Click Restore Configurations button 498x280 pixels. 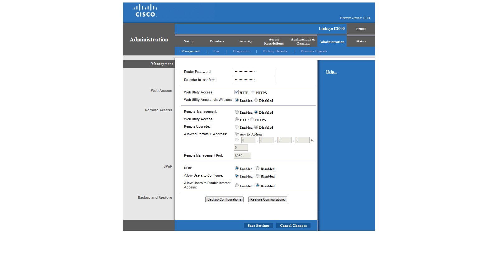[268, 199]
